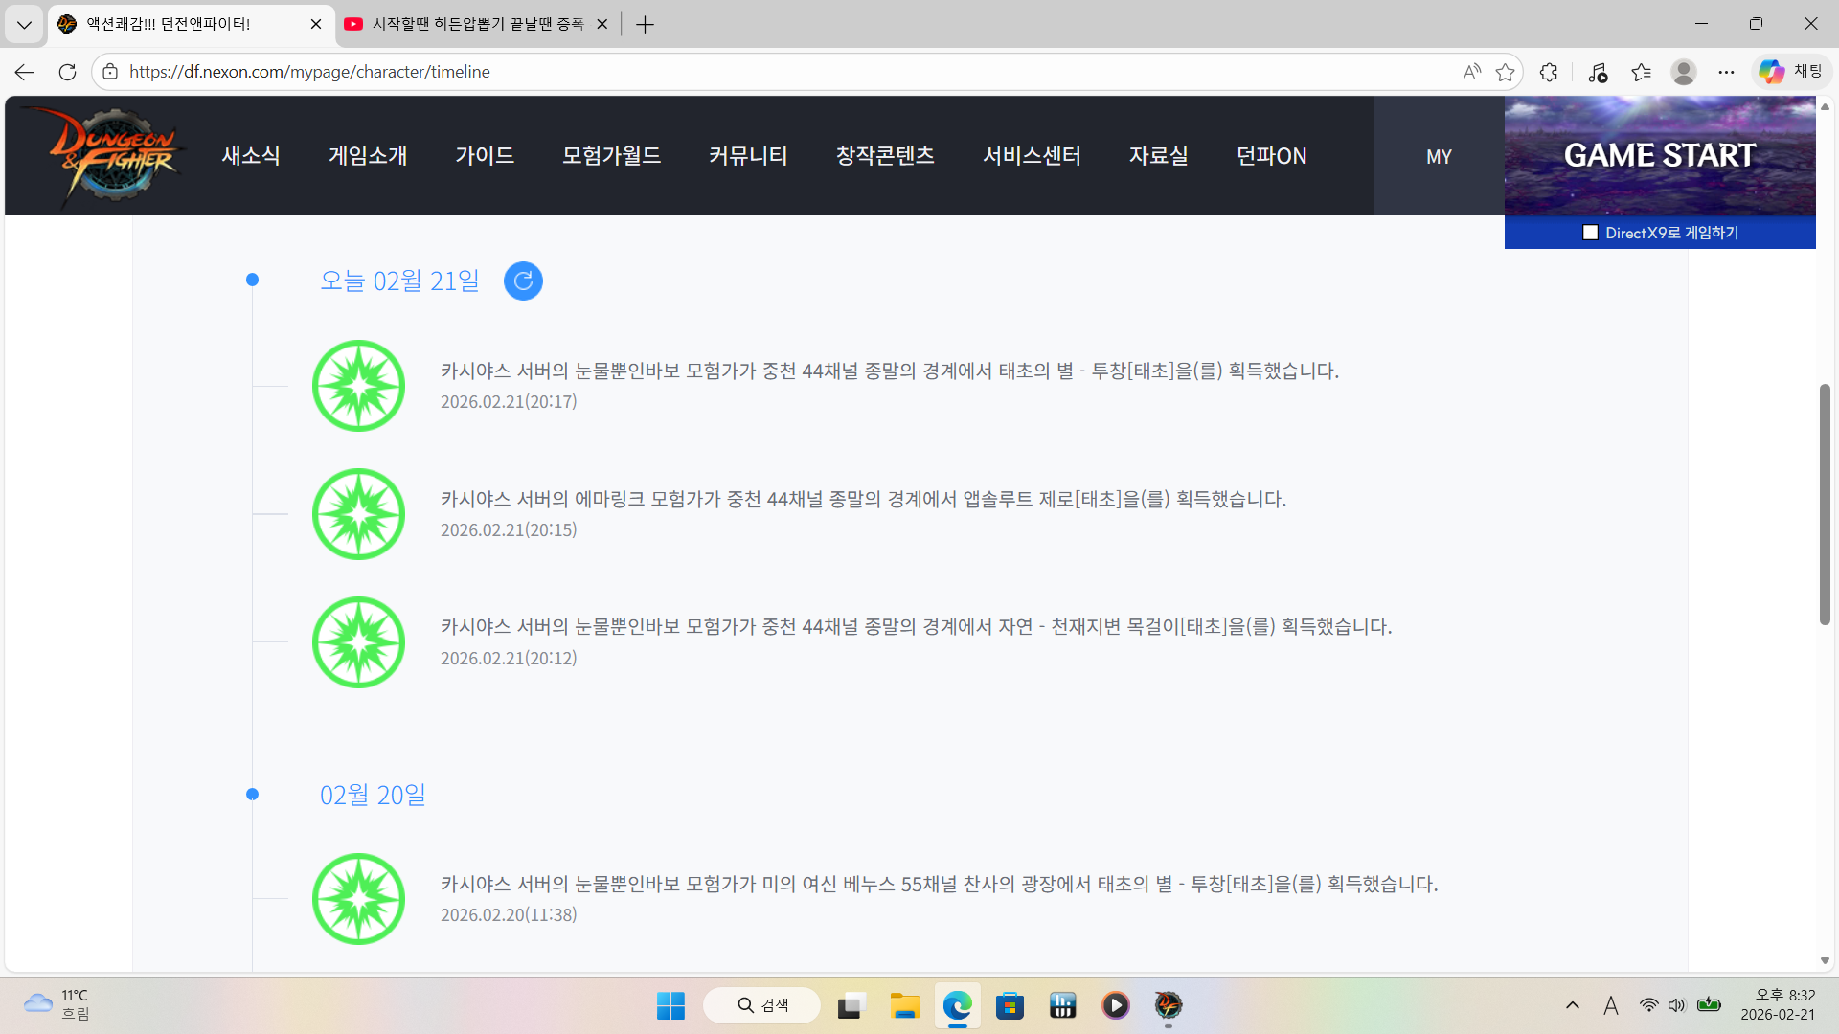Add this page to favorites using the star icon
The width and height of the screenshot is (1839, 1034).
(1506, 72)
